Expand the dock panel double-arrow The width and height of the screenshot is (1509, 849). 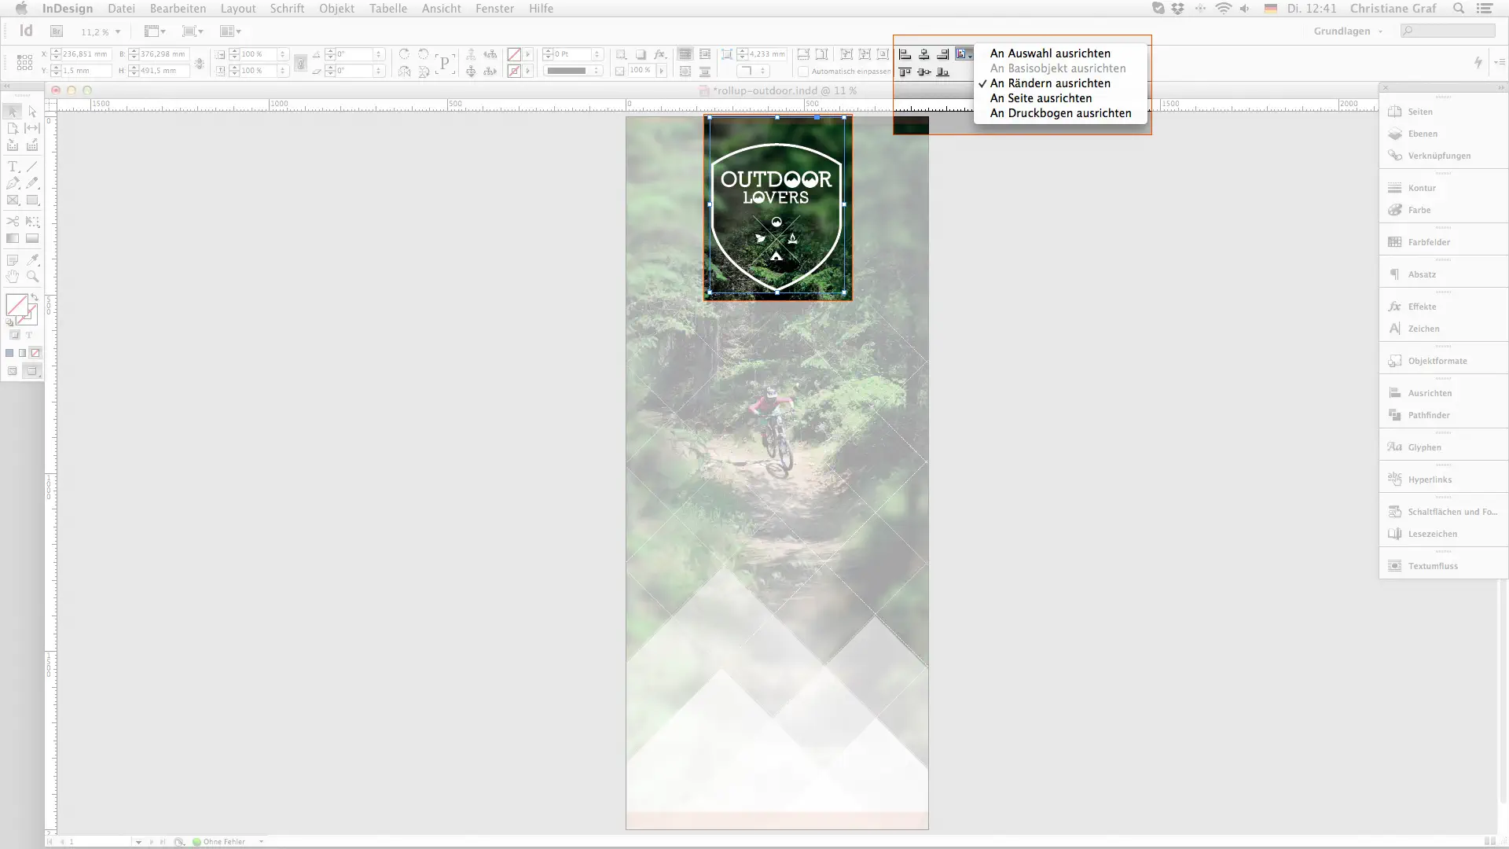[x=1500, y=88]
